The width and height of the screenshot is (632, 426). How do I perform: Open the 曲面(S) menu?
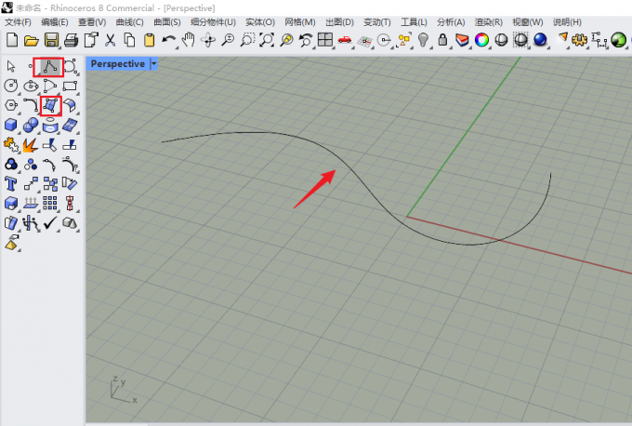click(167, 22)
